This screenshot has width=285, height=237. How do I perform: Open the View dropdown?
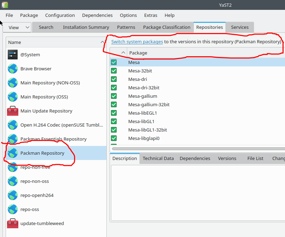pyautogui.click(x=17, y=27)
